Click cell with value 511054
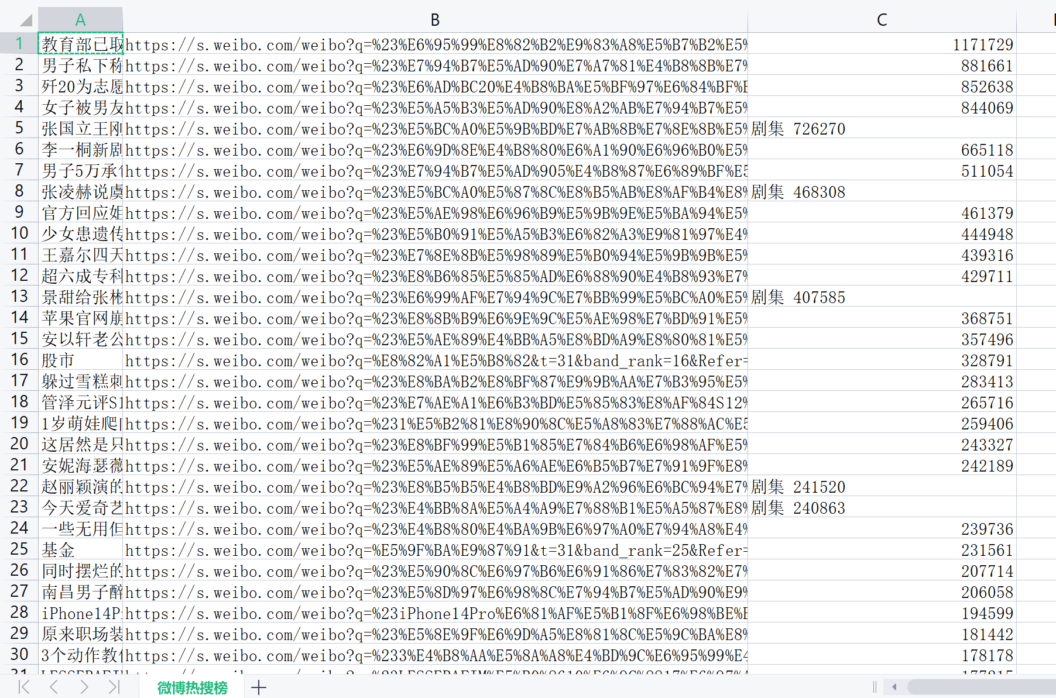This screenshot has width=1056, height=698. click(882, 170)
